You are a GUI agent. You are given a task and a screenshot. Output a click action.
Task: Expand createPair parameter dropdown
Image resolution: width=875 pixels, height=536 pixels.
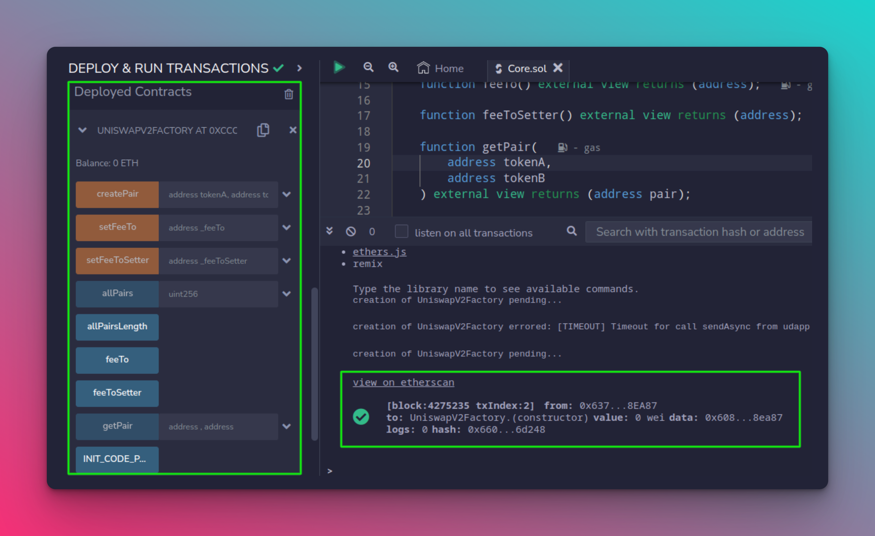(x=287, y=194)
